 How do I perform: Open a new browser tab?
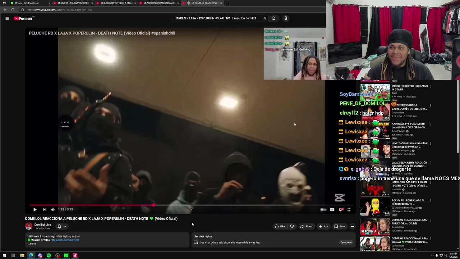coord(228,3)
